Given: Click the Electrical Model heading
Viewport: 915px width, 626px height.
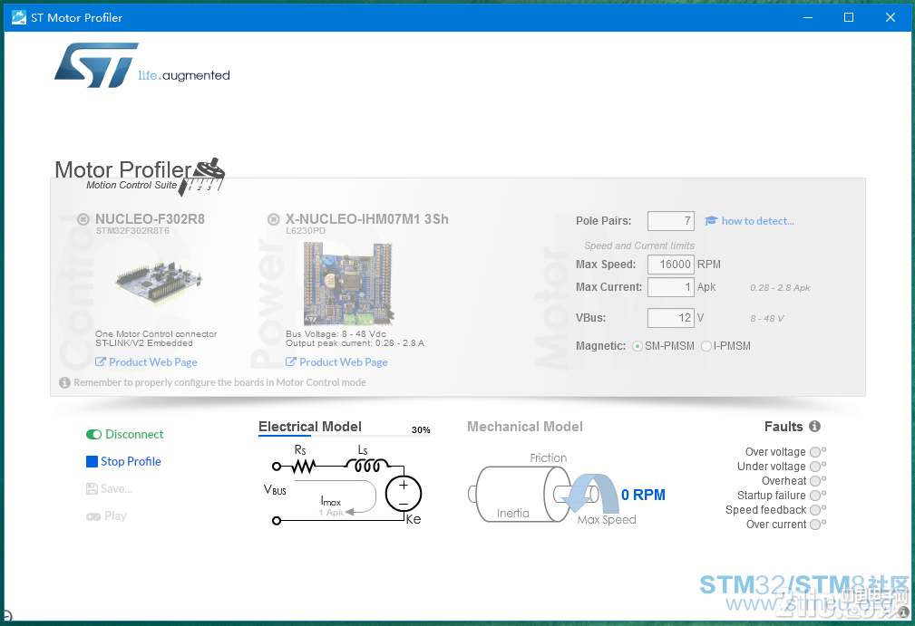Looking at the screenshot, I should (x=310, y=427).
